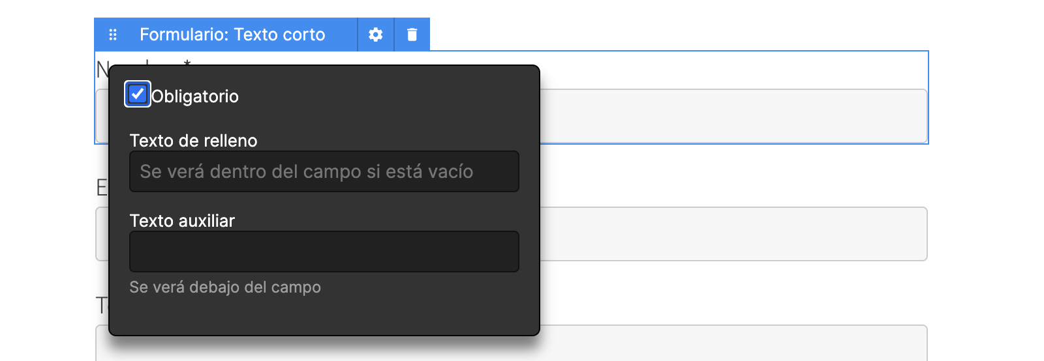The height and width of the screenshot is (361, 1044).
Task: Click the Texto de relleno label
Action: (x=194, y=141)
